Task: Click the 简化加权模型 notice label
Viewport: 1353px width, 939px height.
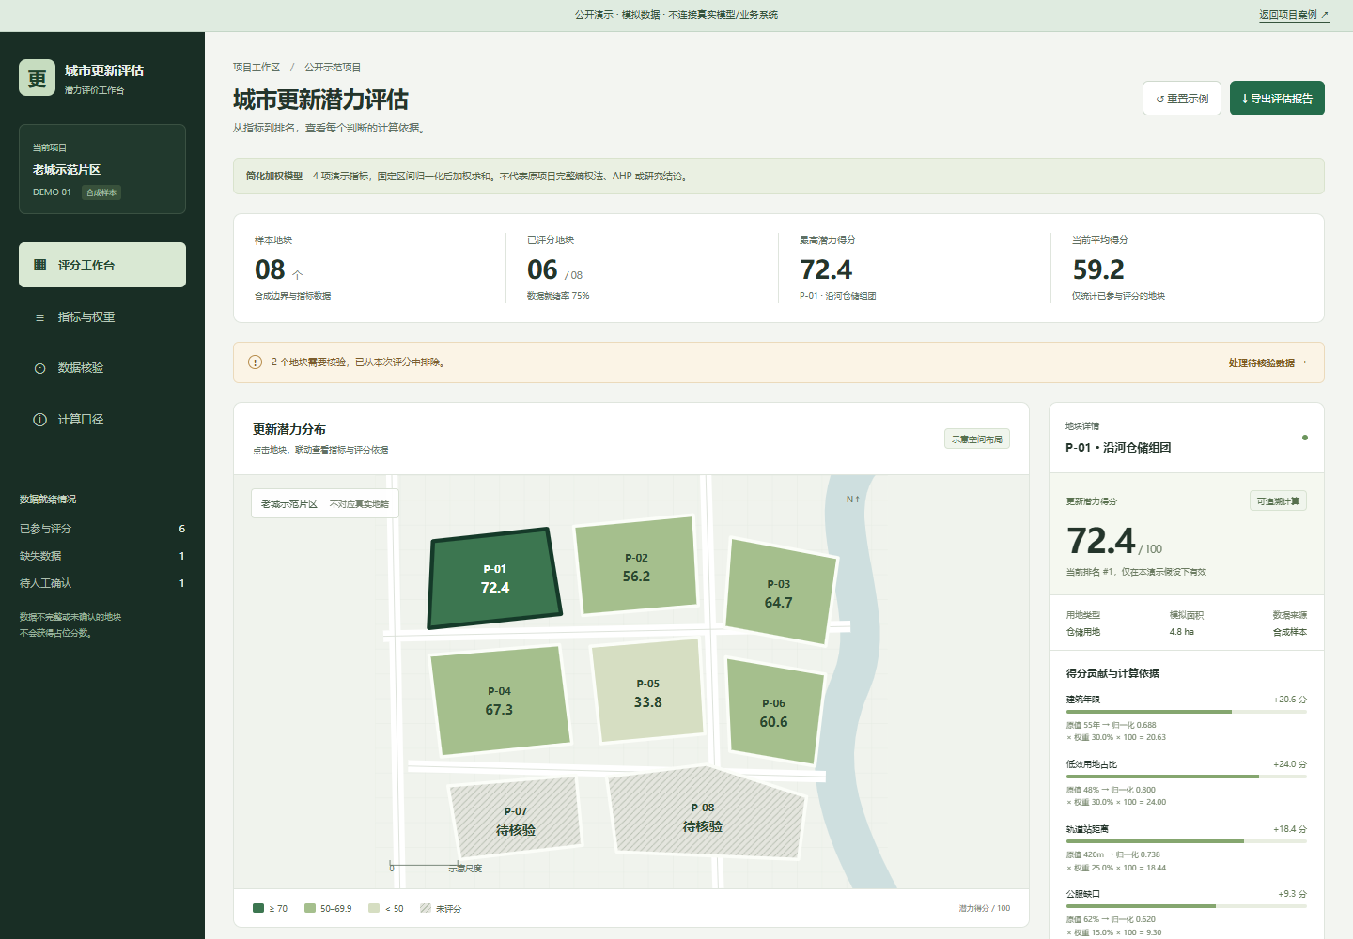Action: point(274,176)
